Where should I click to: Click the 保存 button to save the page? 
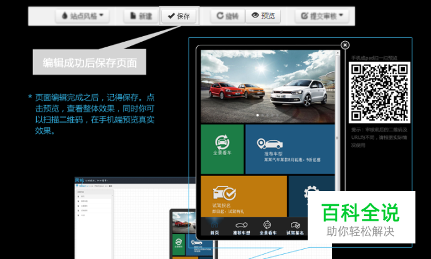179,16
